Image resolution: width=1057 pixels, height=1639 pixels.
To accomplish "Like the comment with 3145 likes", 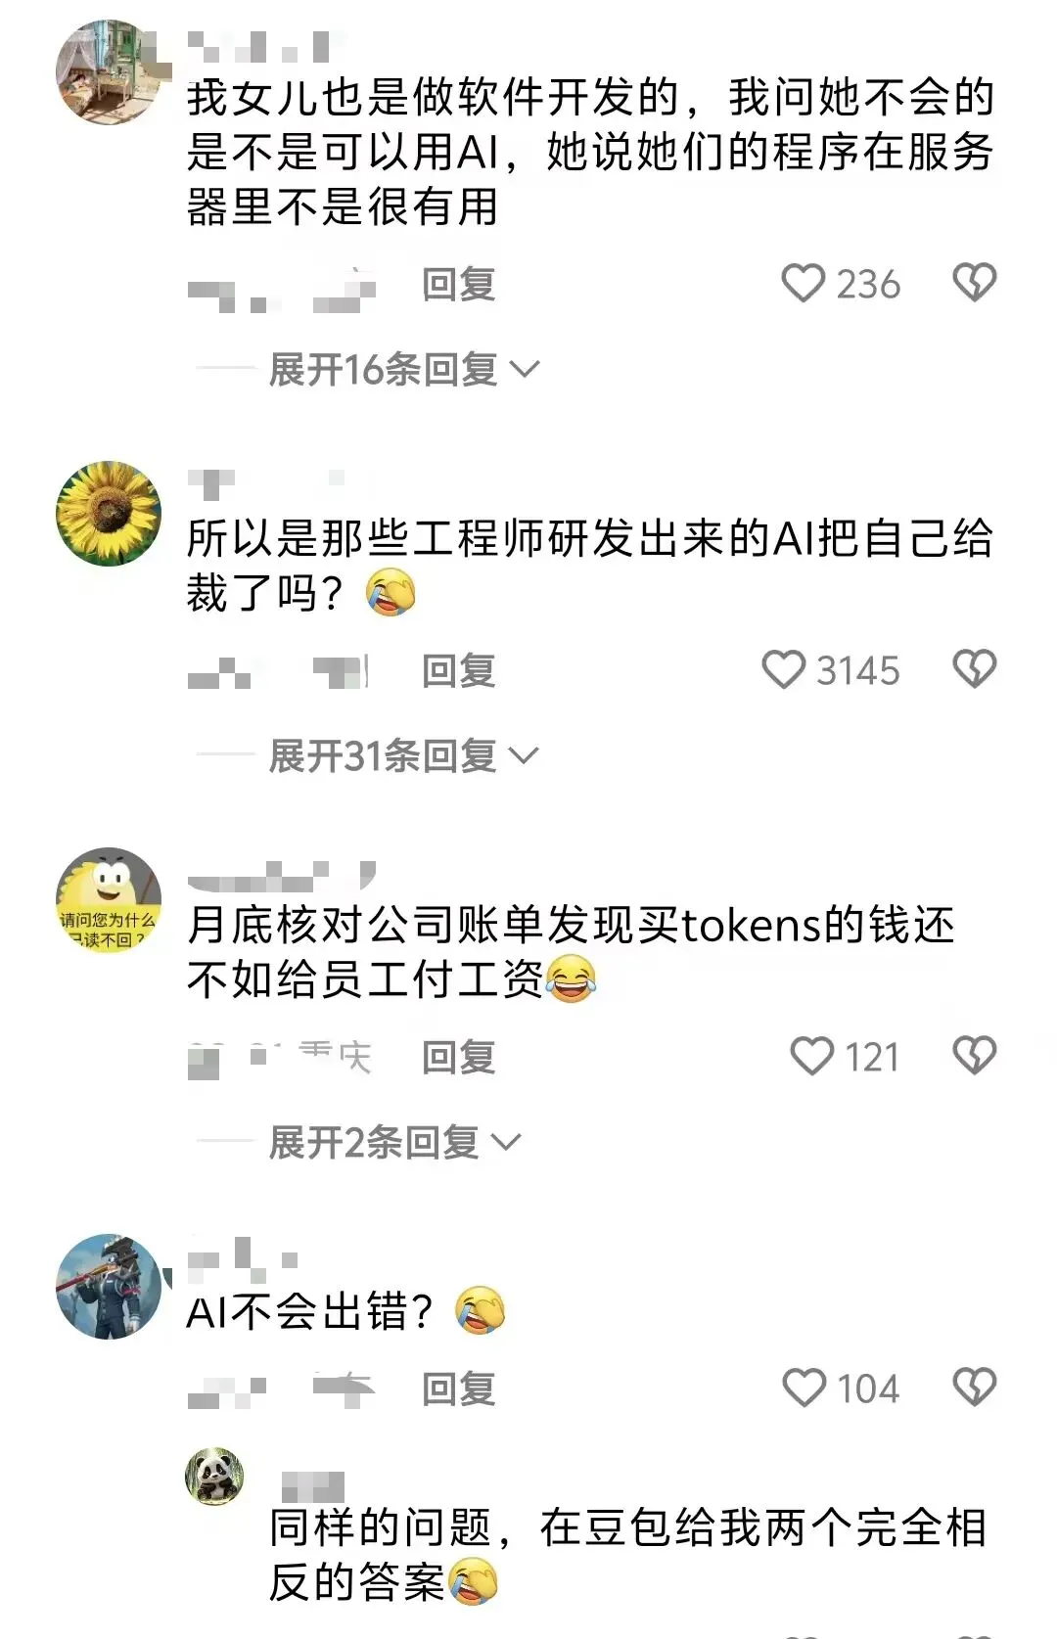I will coord(784,670).
